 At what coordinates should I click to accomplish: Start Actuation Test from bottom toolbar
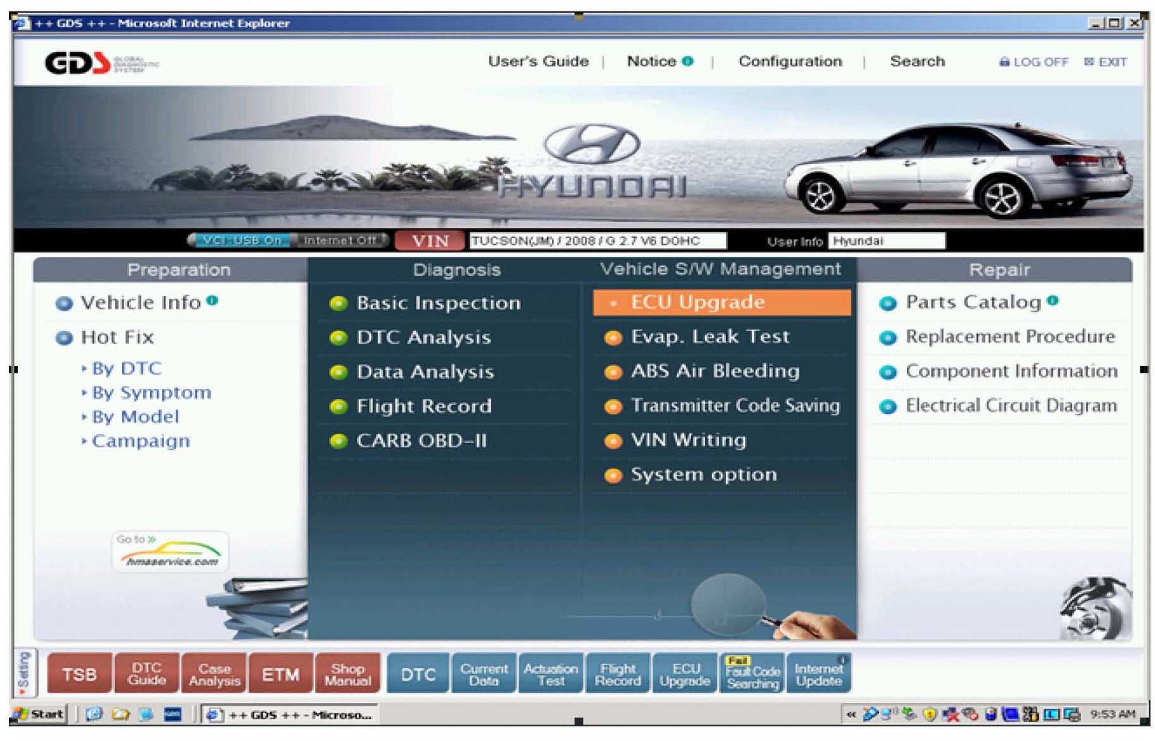(551, 675)
